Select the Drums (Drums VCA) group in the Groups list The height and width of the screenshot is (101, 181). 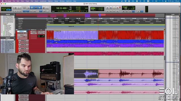pyautogui.click(x=9, y=41)
